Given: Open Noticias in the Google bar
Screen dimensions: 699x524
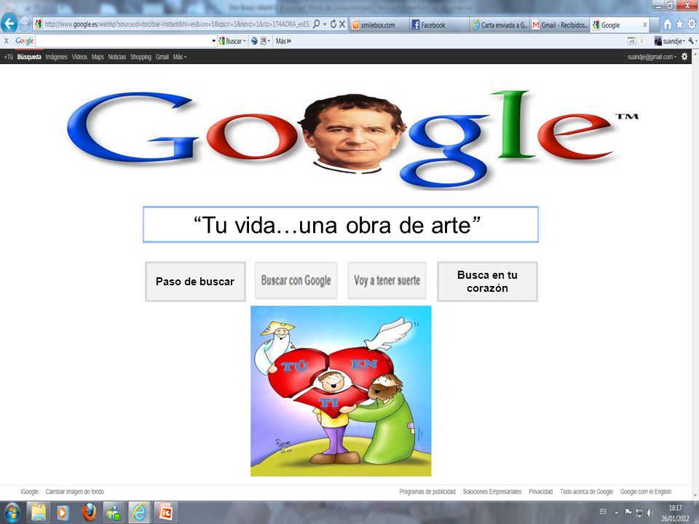Looking at the screenshot, I should [x=116, y=57].
